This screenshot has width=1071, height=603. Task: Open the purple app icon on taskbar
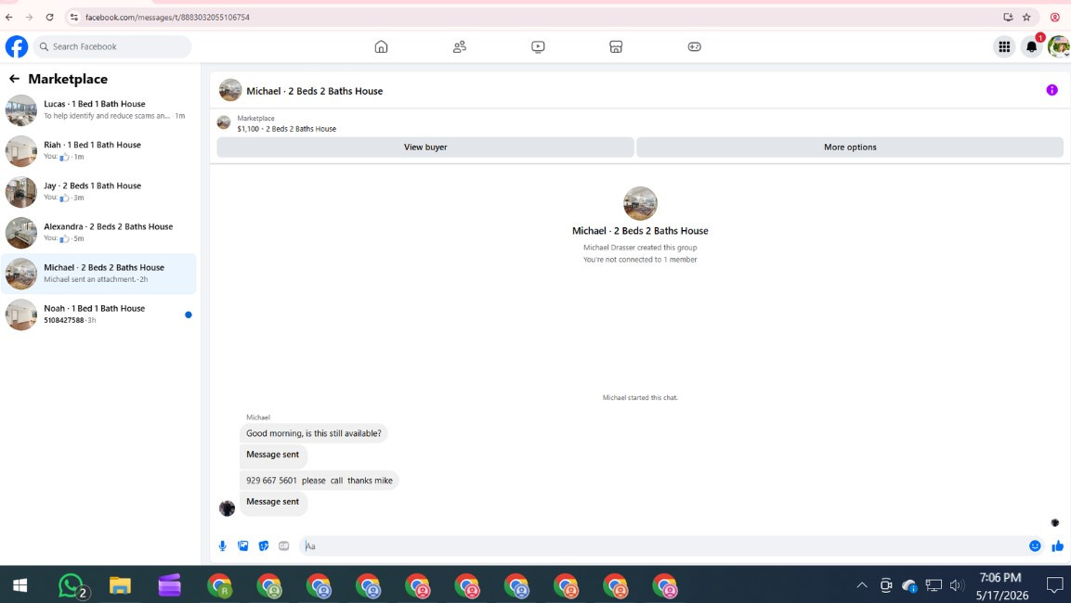[x=169, y=585]
